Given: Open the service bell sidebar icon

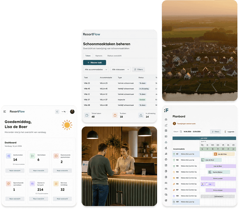Looking at the screenshot, I should pyautogui.click(x=166, y=142).
